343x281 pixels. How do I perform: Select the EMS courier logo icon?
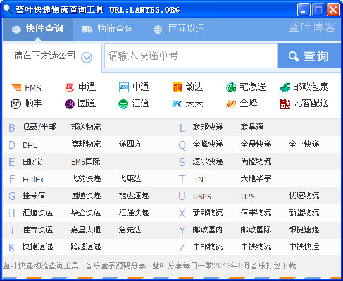click(x=16, y=87)
